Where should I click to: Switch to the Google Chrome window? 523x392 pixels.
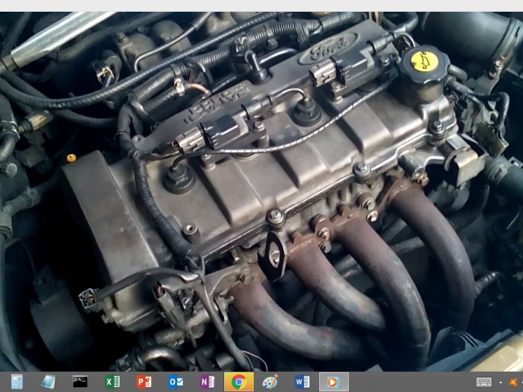pyautogui.click(x=239, y=382)
